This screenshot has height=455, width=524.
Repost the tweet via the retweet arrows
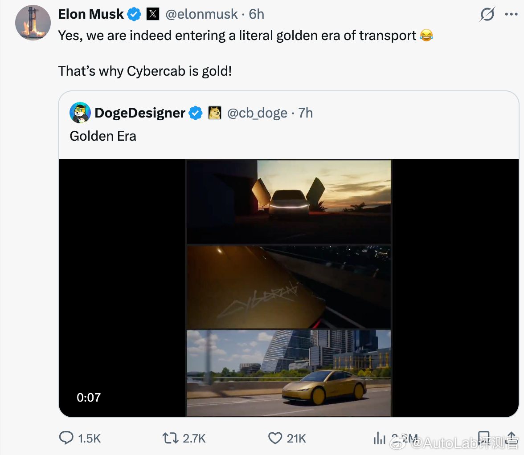tap(170, 438)
